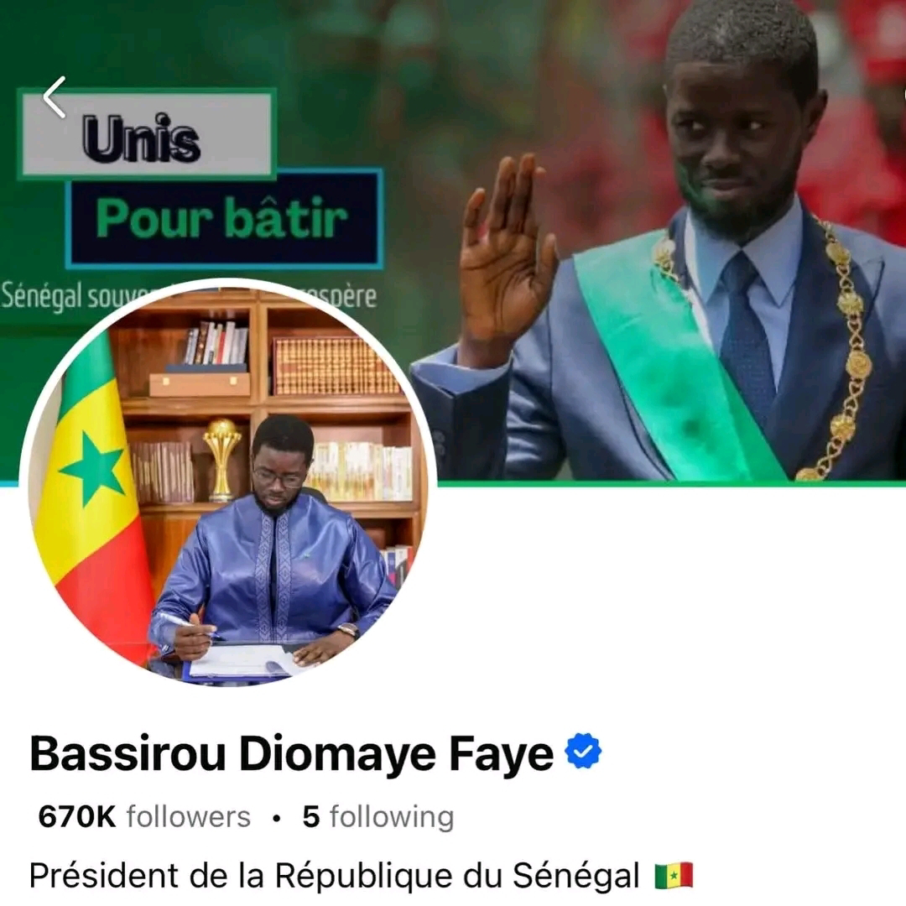Viewport: 906px width, 906px height.
Task: Click the Unis banner in the cover
Action: click(x=147, y=134)
